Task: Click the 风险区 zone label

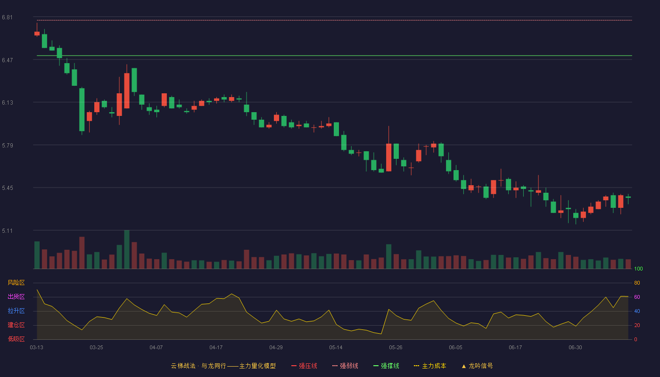Action: pos(16,283)
